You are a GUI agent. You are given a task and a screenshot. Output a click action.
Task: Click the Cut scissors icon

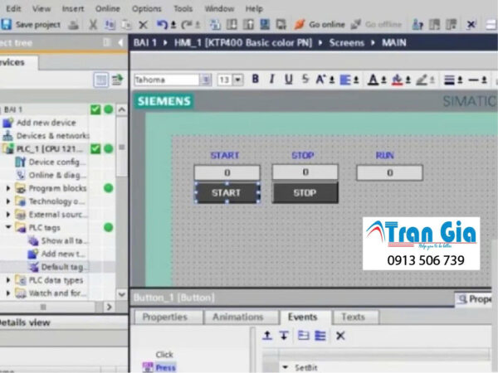(x=93, y=25)
